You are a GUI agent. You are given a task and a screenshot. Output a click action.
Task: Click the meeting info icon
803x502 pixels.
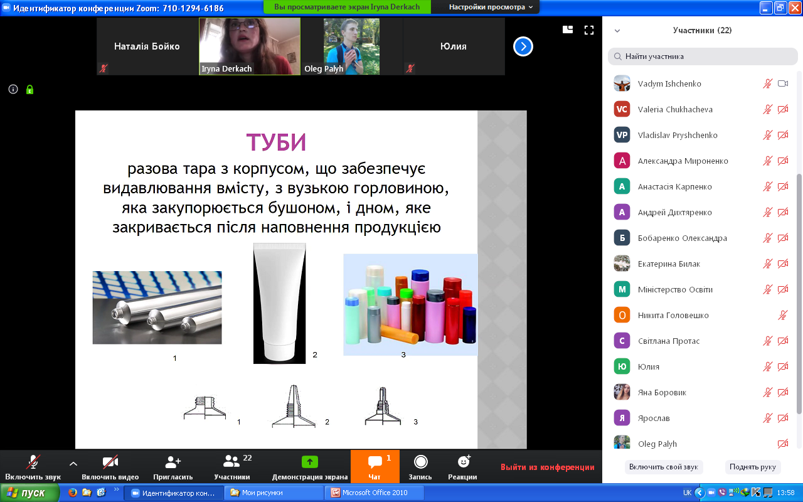click(13, 90)
